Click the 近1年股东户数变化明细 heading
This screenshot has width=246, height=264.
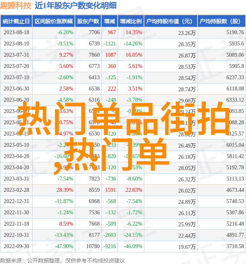[76, 5]
